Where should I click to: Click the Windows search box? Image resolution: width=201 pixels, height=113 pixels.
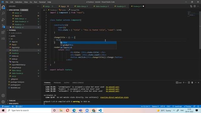(x=29, y=110)
